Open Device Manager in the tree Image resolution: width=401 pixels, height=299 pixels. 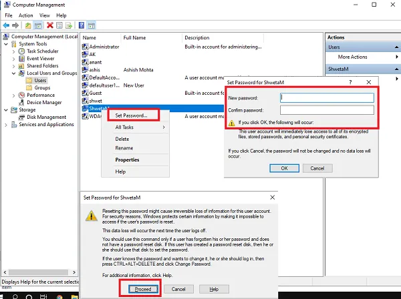pos(44,102)
